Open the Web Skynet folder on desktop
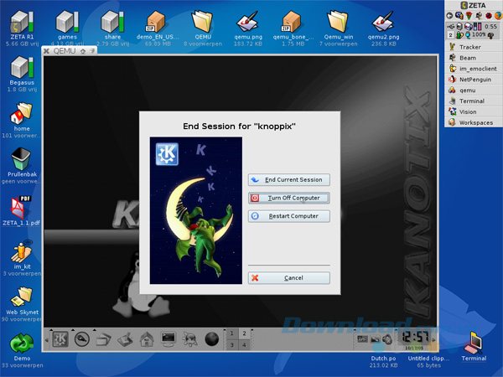 coord(21,297)
